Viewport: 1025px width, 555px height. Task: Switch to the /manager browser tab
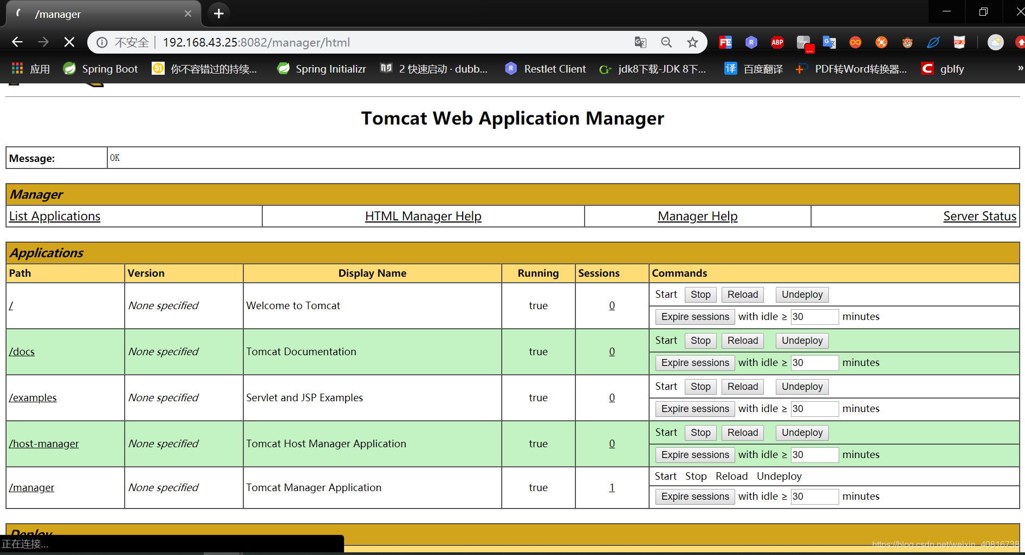(x=103, y=14)
